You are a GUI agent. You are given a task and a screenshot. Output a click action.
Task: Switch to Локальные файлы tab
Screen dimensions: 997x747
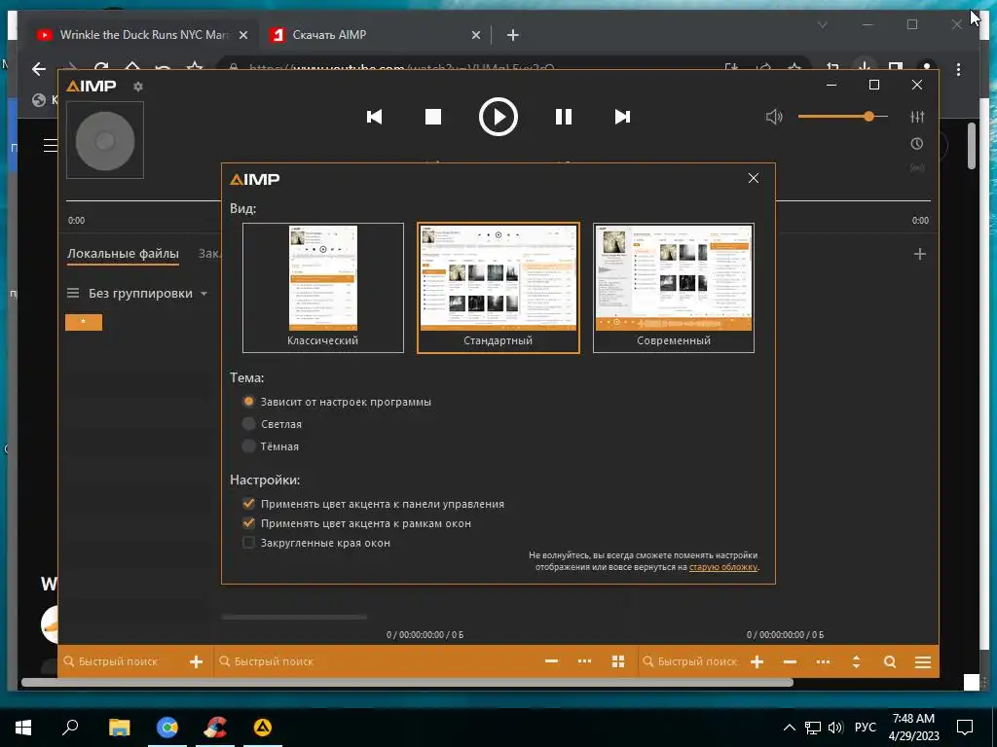click(123, 254)
